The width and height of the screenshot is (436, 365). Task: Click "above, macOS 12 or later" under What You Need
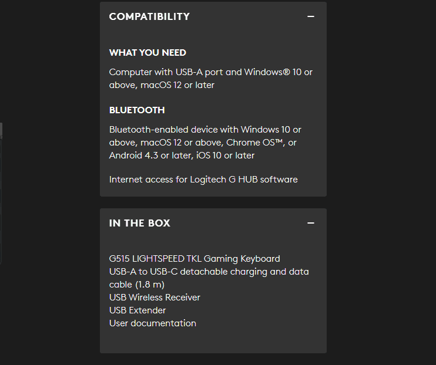tap(162, 85)
